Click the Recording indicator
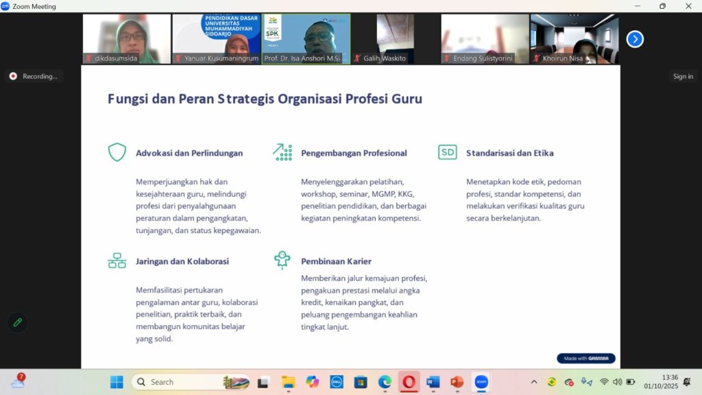Image resolution: width=702 pixels, height=395 pixels. click(33, 76)
